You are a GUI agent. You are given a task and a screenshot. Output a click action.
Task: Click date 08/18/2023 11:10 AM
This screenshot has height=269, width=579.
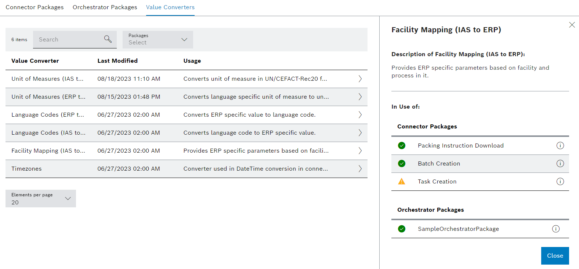[129, 79]
